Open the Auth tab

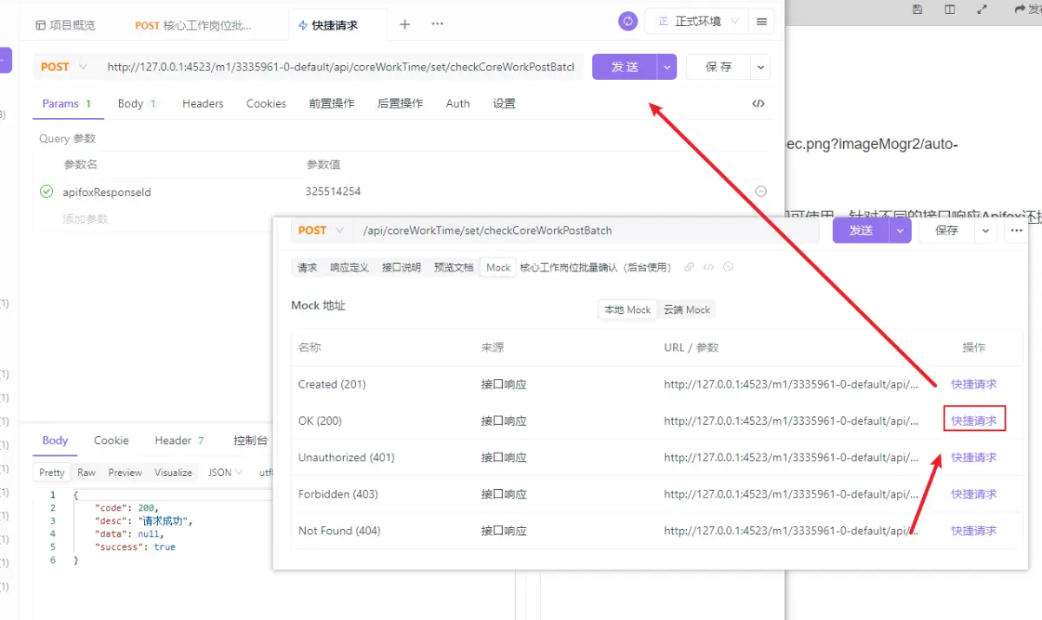458,103
